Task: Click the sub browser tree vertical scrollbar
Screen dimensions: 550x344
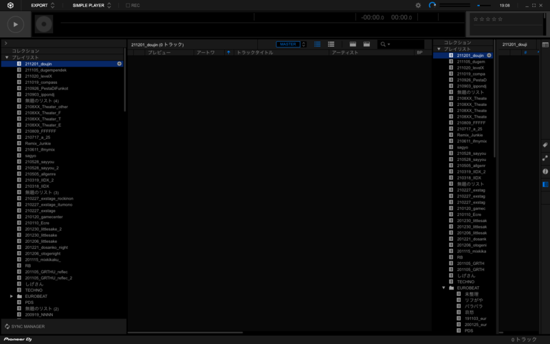Action: pyautogui.click(x=494, y=98)
